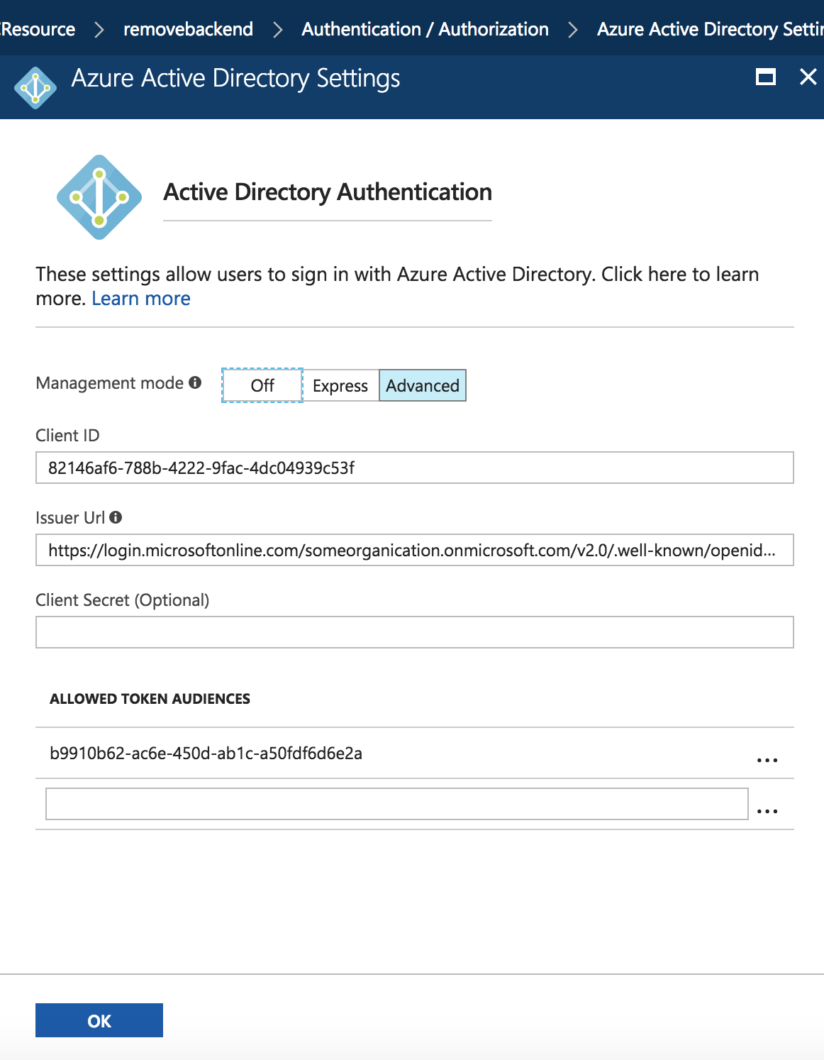Go to removebackend in the breadcrumb
Screen dimensions: 824x1060
point(188,29)
